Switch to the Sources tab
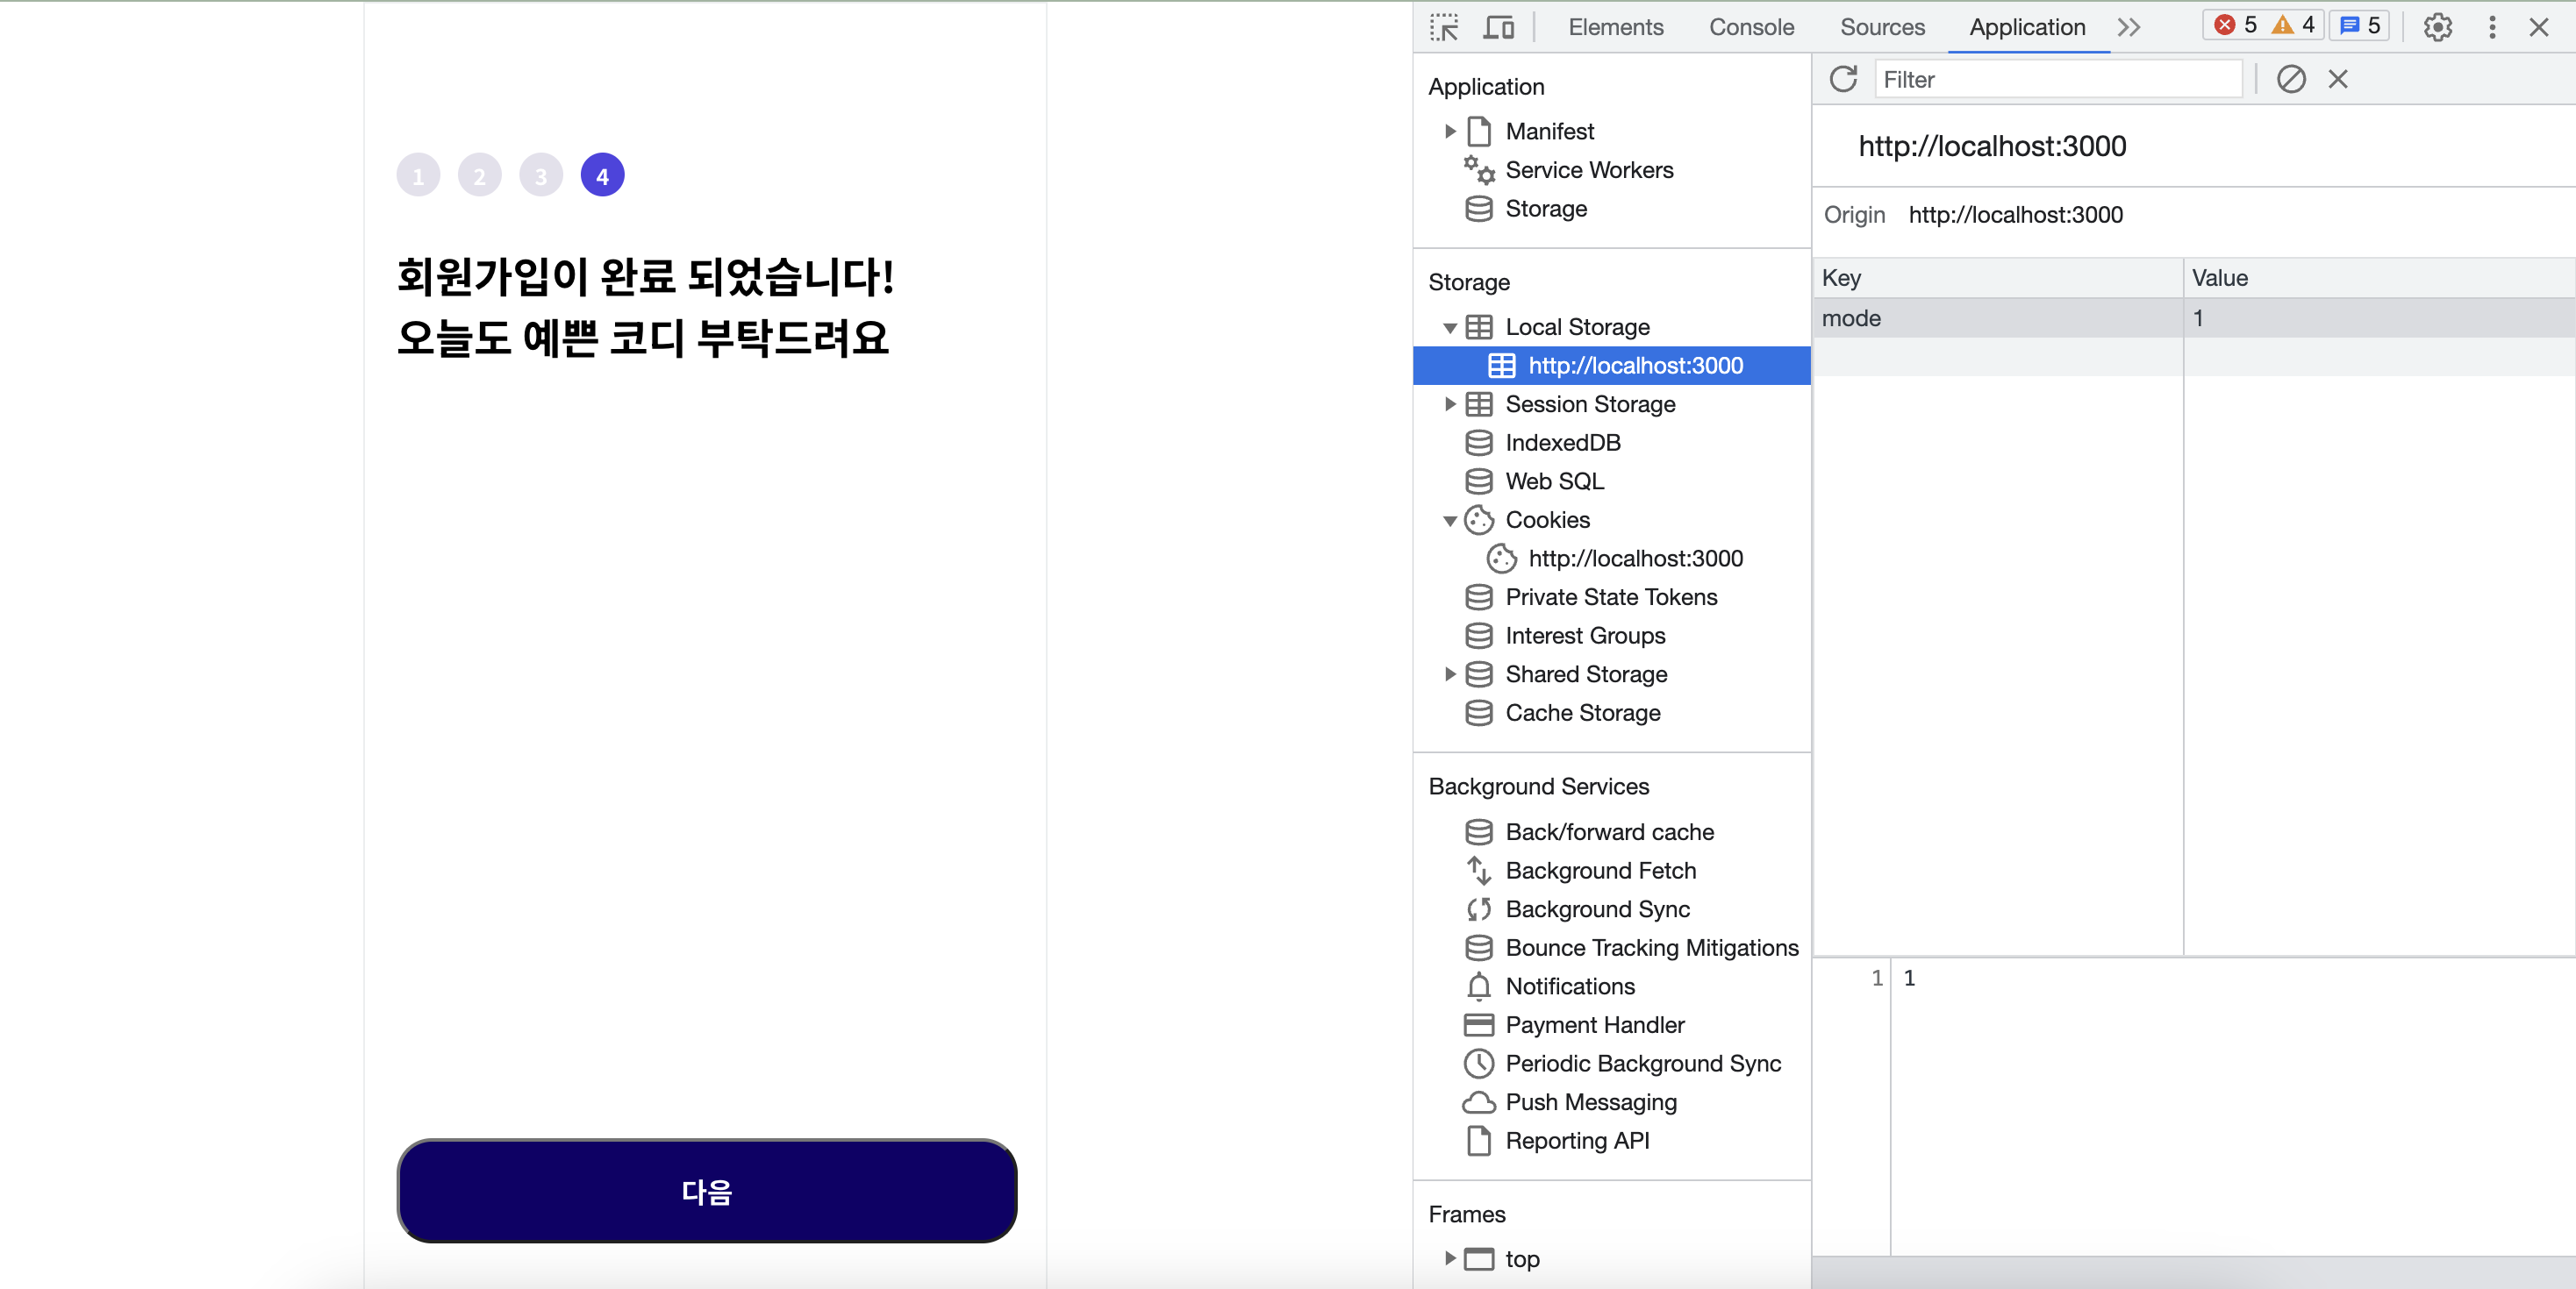 [x=1882, y=27]
